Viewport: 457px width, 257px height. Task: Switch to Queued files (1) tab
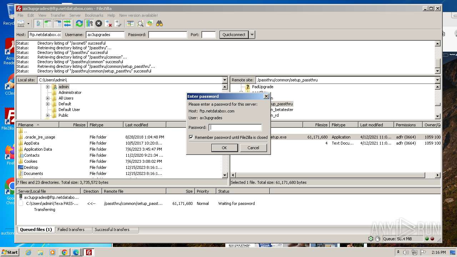tap(36, 230)
